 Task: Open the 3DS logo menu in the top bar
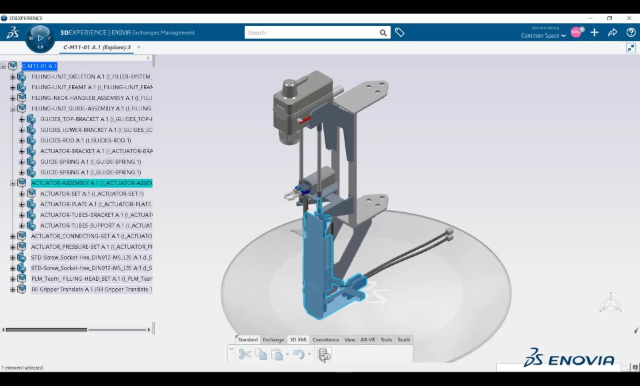pyautogui.click(x=13, y=33)
